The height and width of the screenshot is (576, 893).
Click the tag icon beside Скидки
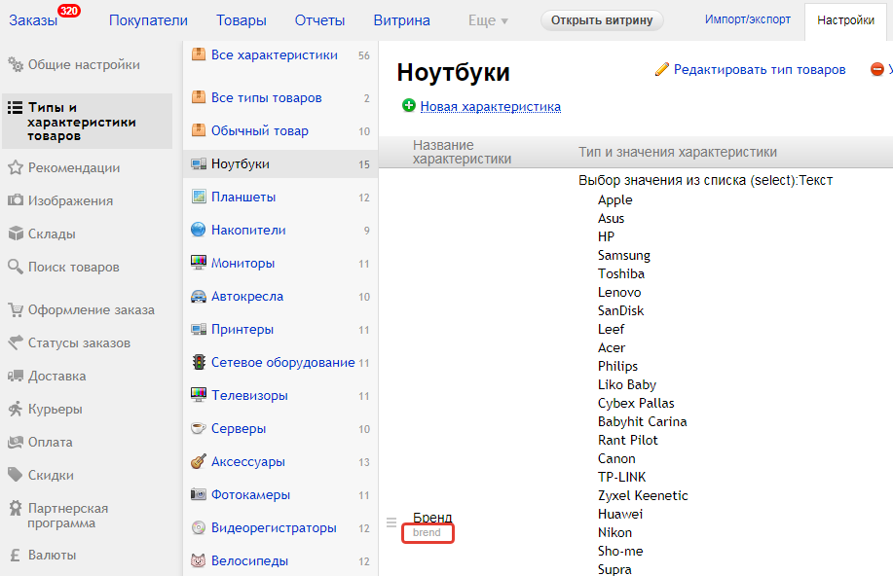point(16,475)
